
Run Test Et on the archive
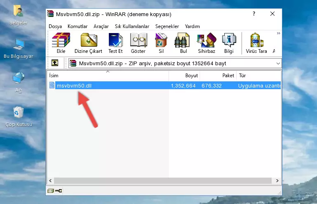coord(115,43)
